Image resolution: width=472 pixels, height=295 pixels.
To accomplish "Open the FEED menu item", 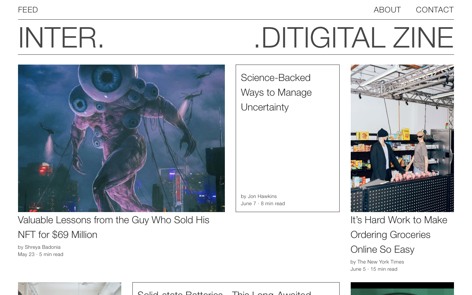I will (28, 10).
